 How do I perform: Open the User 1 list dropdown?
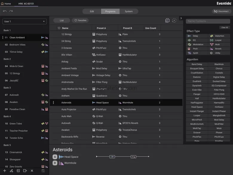[24, 22]
